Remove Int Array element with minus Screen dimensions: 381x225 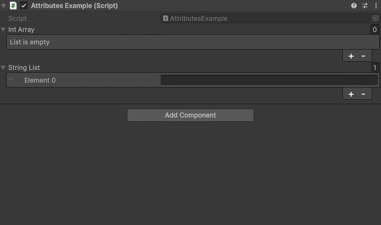pyautogui.click(x=363, y=56)
